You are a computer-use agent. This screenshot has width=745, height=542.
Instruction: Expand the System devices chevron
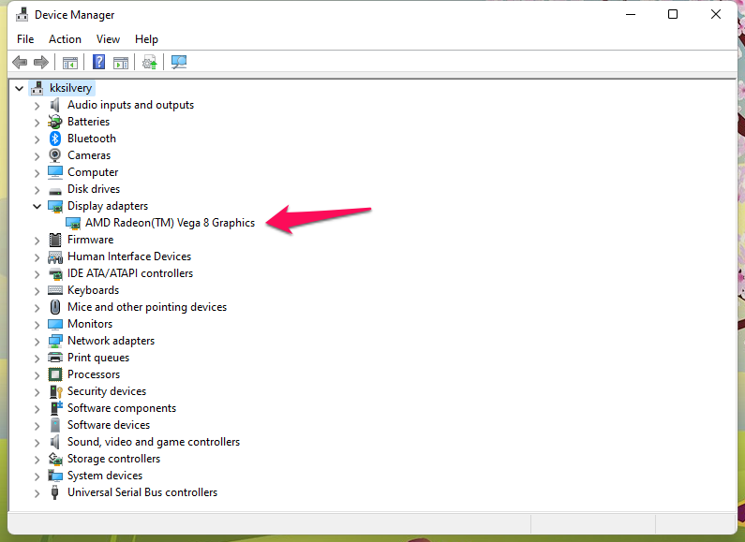click(x=37, y=476)
